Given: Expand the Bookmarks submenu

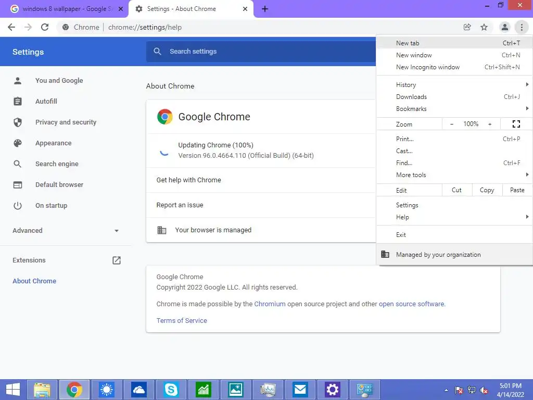Looking at the screenshot, I should 454,109.
